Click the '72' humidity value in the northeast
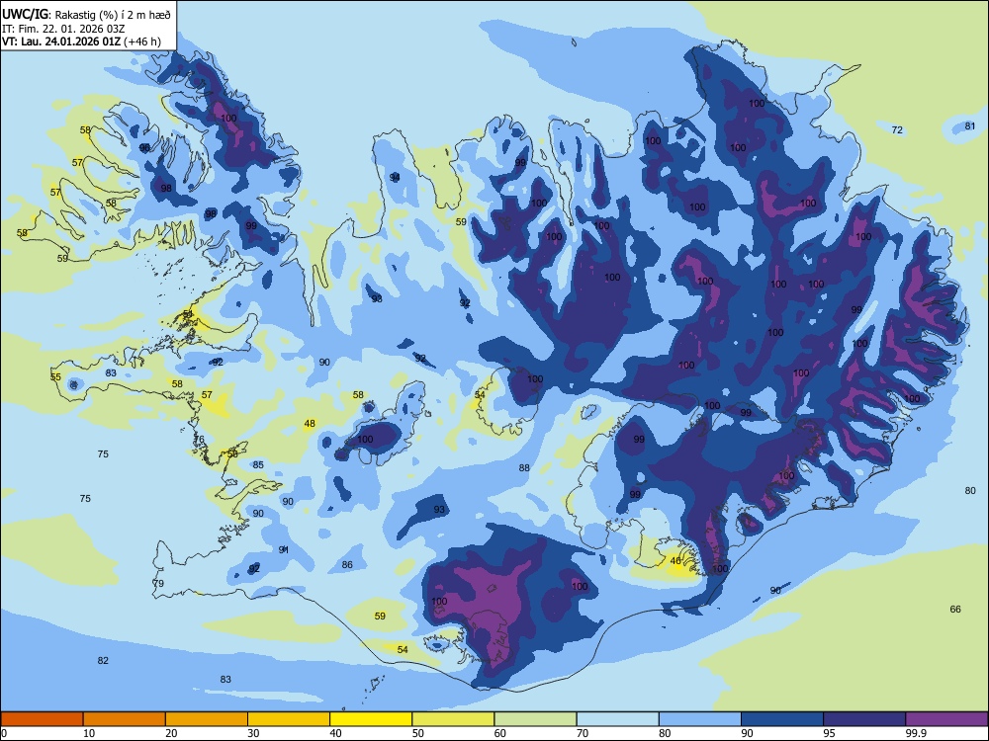 (x=897, y=130)
